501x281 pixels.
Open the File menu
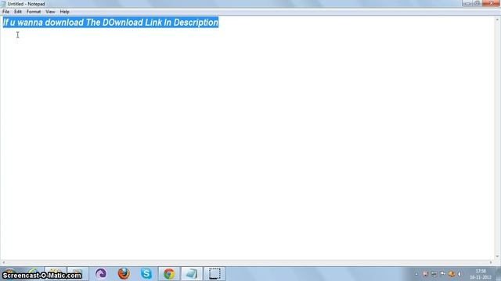tap(5, 12)
